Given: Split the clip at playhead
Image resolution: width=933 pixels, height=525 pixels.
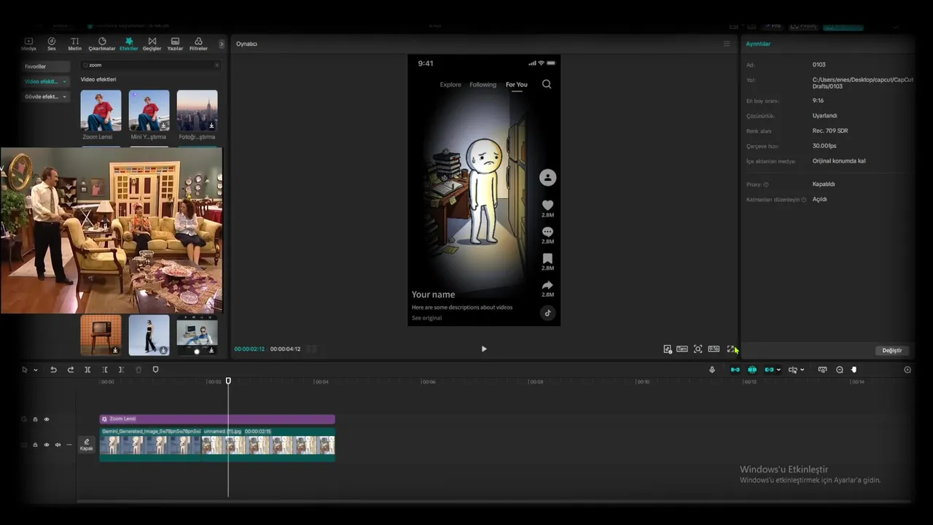Looking at the screenshot, I should point(87,370).
